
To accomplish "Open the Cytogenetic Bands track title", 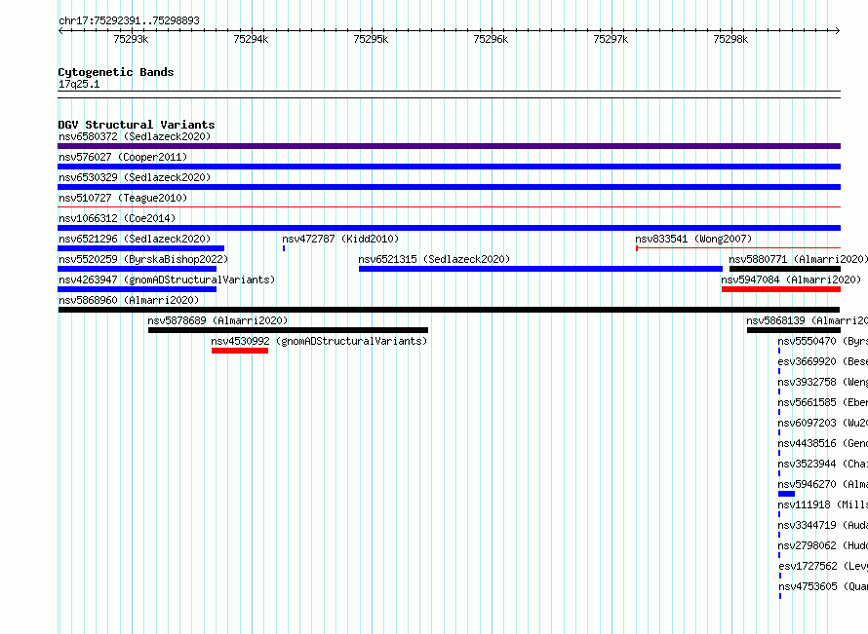I will point(116,72).
